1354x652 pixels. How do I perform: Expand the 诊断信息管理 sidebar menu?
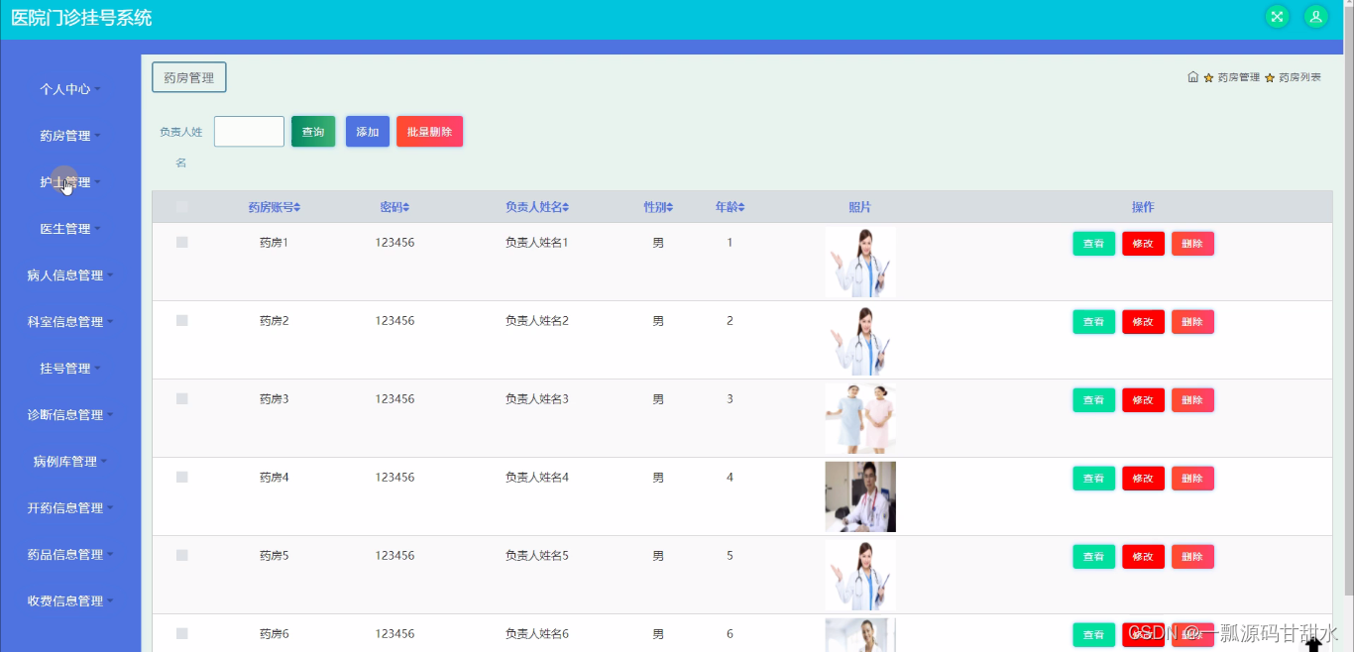click(70, 415)
